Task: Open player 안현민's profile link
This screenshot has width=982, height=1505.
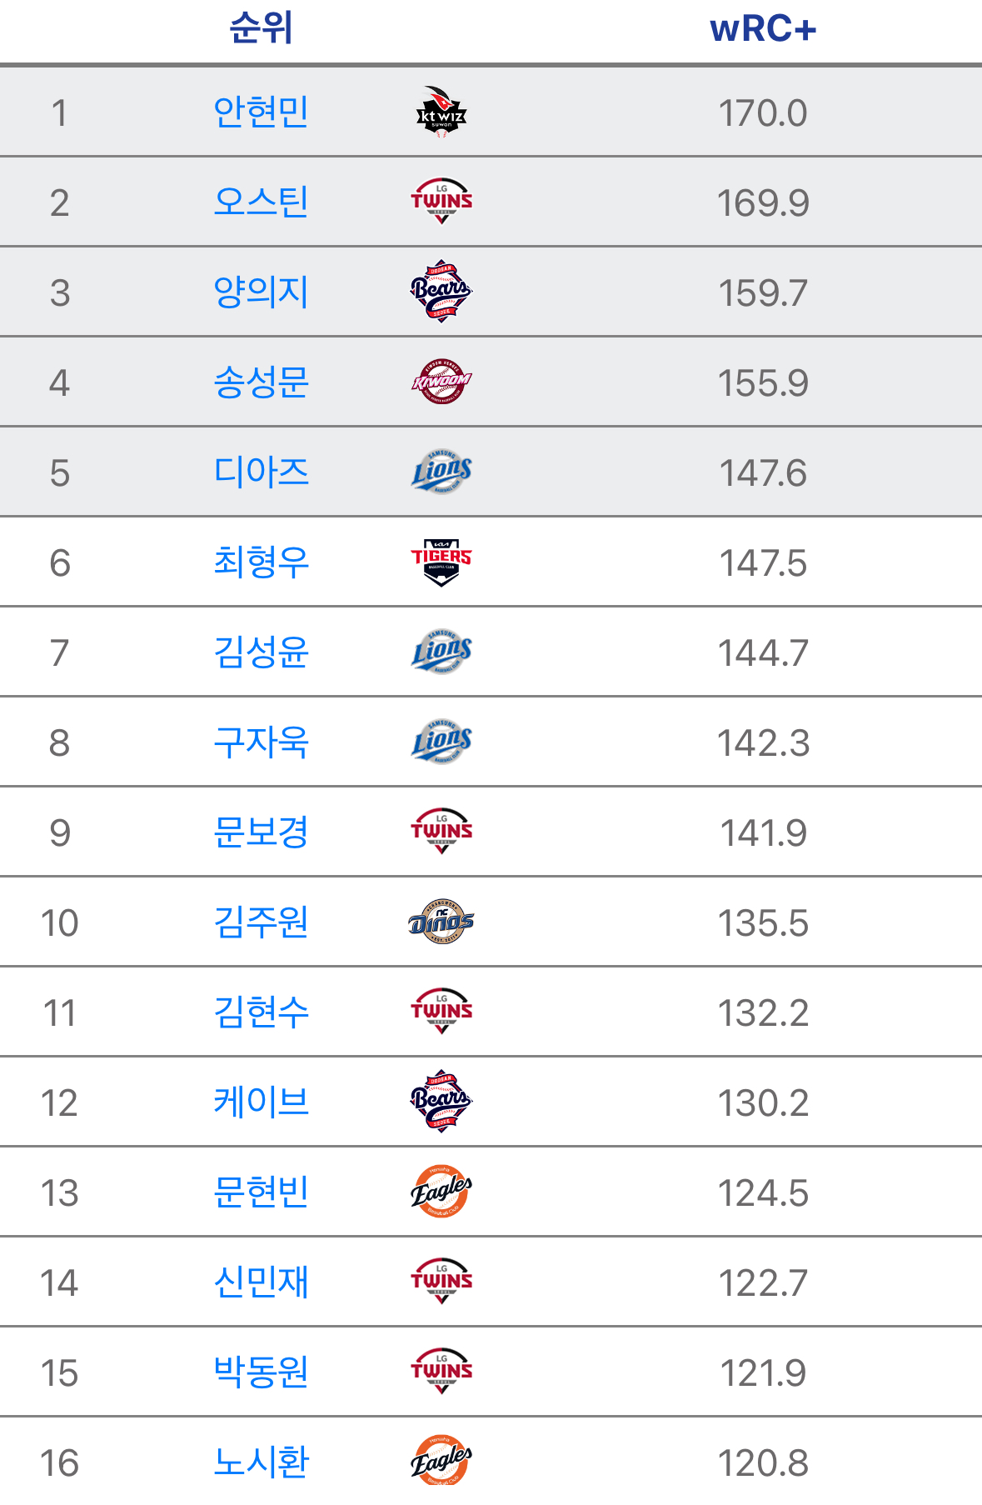Action: pos(261,112)
